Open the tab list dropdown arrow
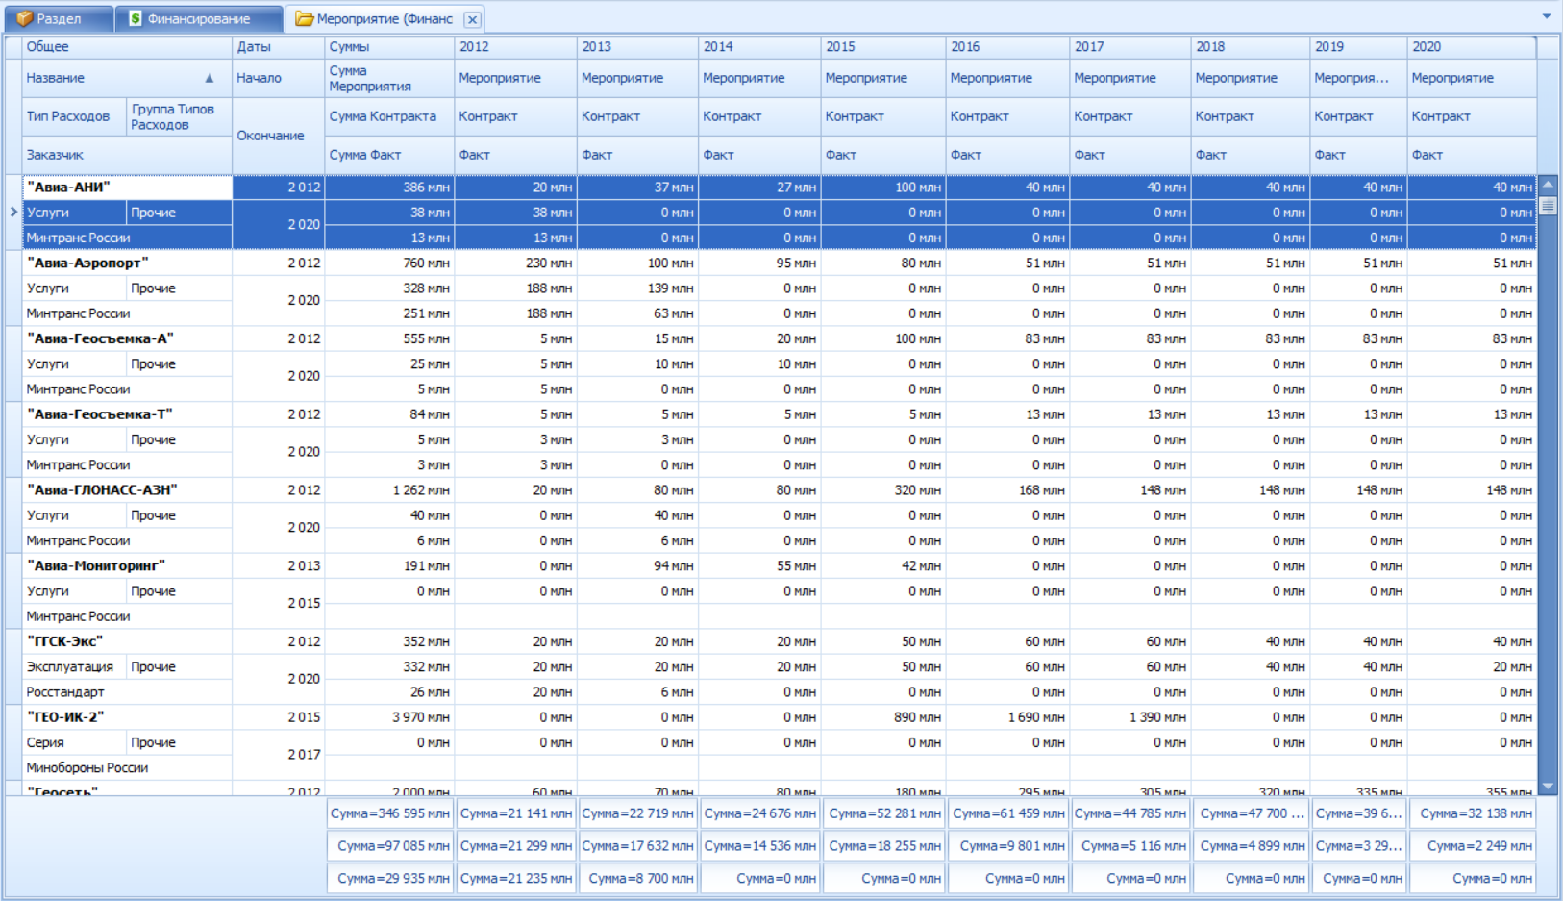 point(1546,16)
